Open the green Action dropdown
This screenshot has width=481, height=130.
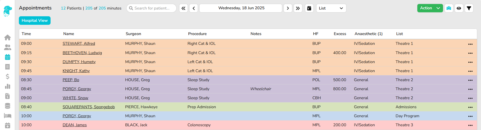click(x=430, y=8)
